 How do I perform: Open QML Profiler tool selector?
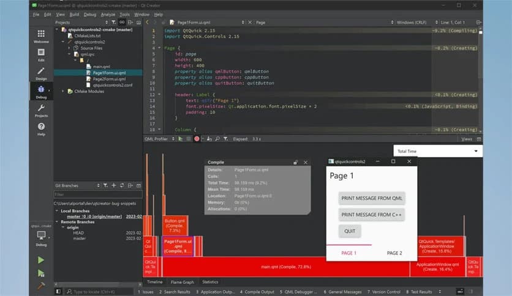pos(159,139)
